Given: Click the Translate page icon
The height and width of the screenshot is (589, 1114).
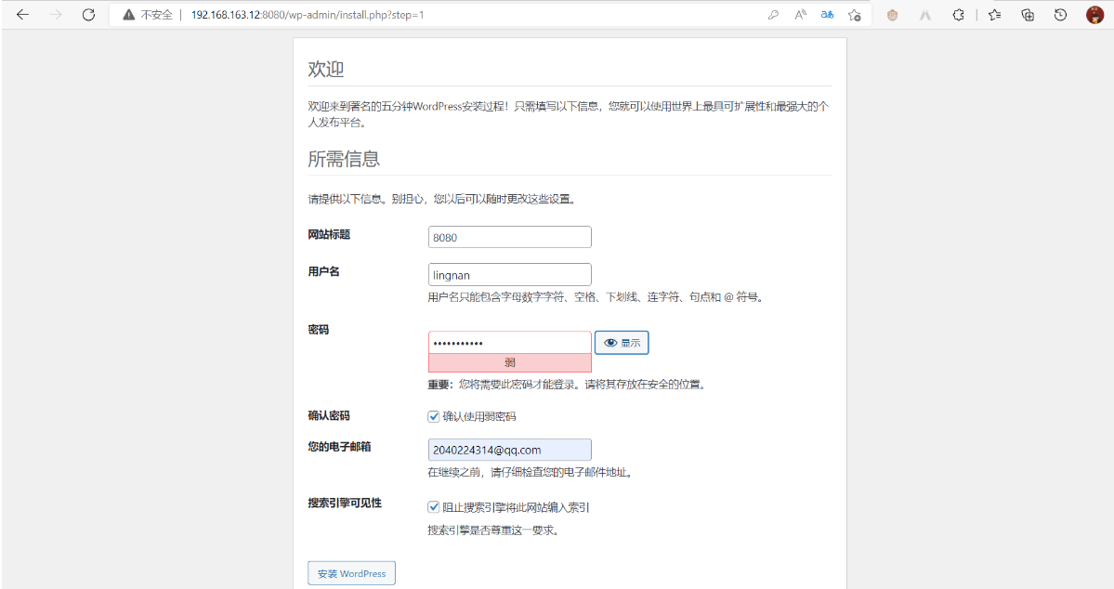Looking at the screenshot, I should click(827, 14).
